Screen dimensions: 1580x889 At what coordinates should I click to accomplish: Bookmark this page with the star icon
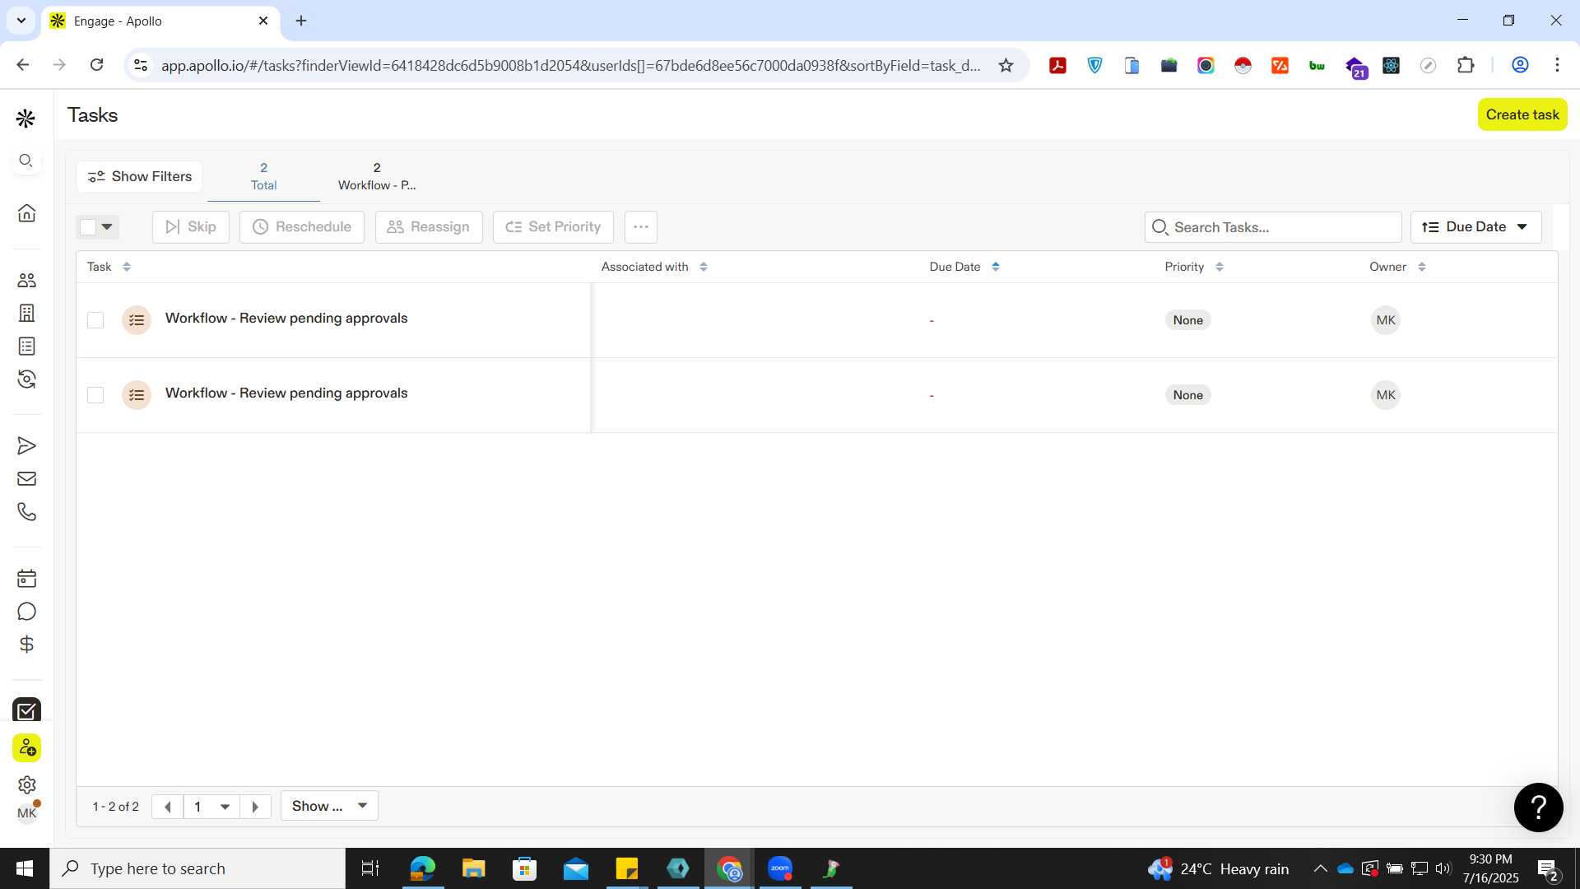(x=1006, y=66)
